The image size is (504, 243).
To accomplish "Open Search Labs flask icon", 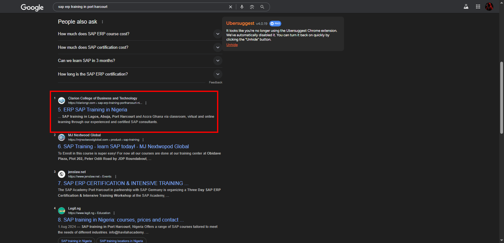I will click(x=466, y=7).
